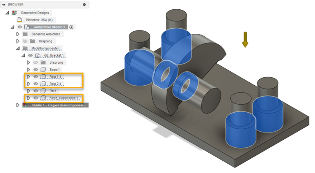This screenshot has height=173, width=315.
Task: Select the Ring 2:1 label
Action: (55, 84)
